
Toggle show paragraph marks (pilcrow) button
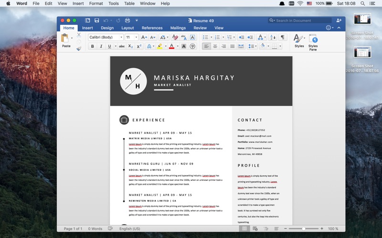283,37
